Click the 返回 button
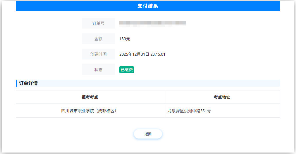This screenshot has width=296, height=154. (148, 134)
